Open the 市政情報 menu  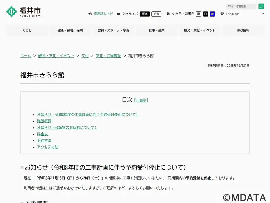click(243, 30)
